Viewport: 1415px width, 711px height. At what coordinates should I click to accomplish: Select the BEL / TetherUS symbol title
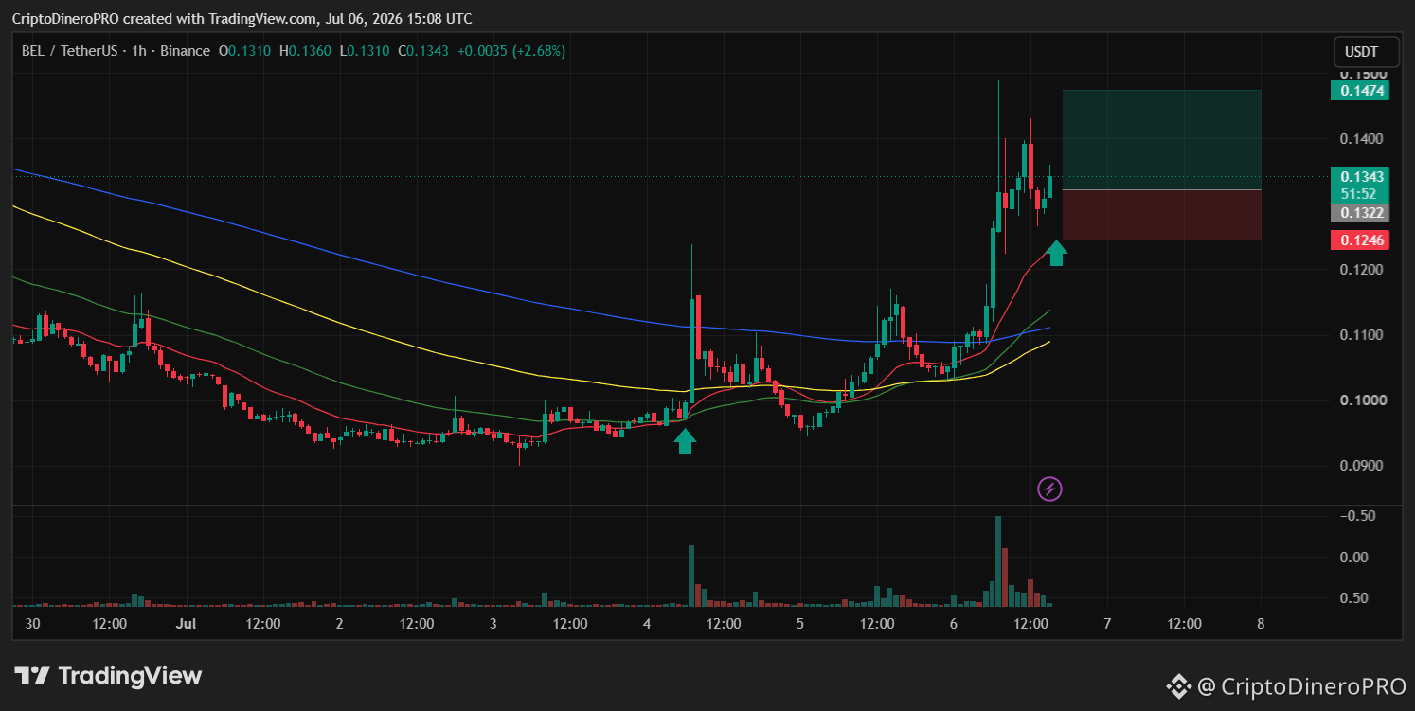coord(70,51)
